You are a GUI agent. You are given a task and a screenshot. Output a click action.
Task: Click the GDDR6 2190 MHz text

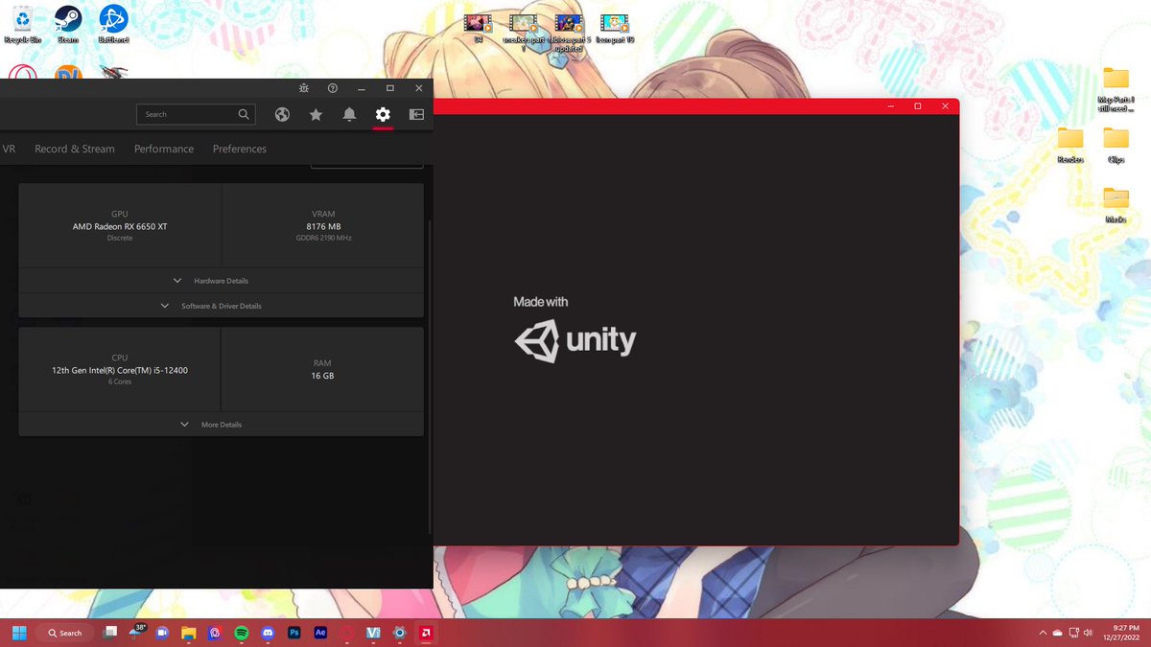[x=323, y=238]
